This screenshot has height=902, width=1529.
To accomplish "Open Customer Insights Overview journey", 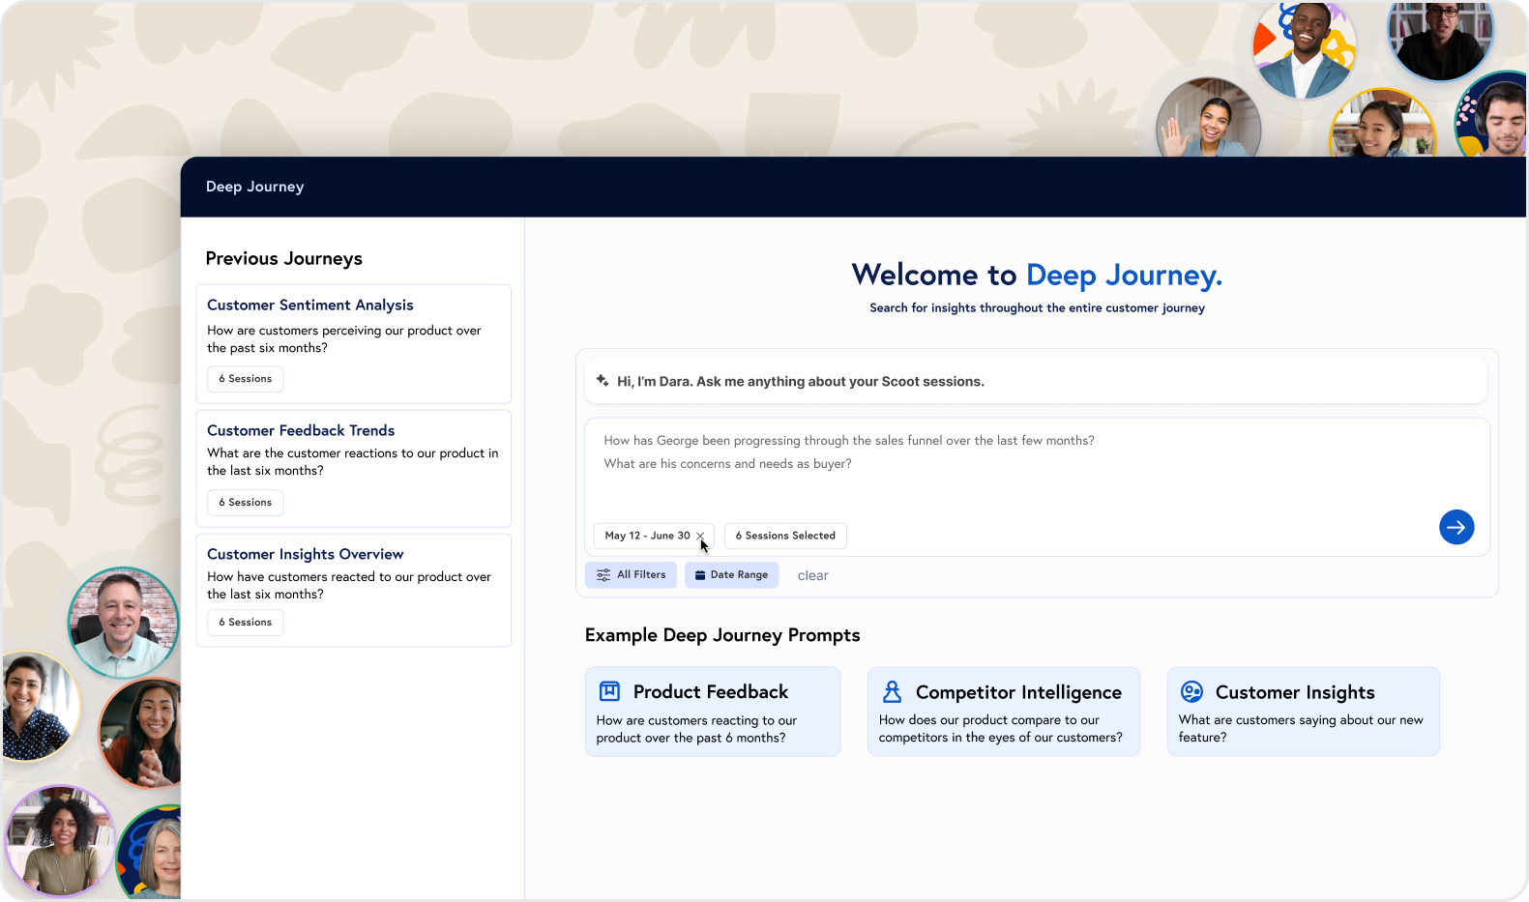I will 354,590.
